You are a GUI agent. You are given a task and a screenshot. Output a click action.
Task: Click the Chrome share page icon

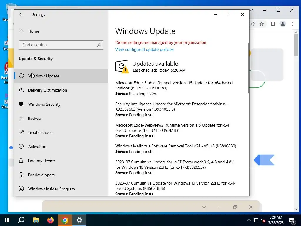[x=252, y=24]
